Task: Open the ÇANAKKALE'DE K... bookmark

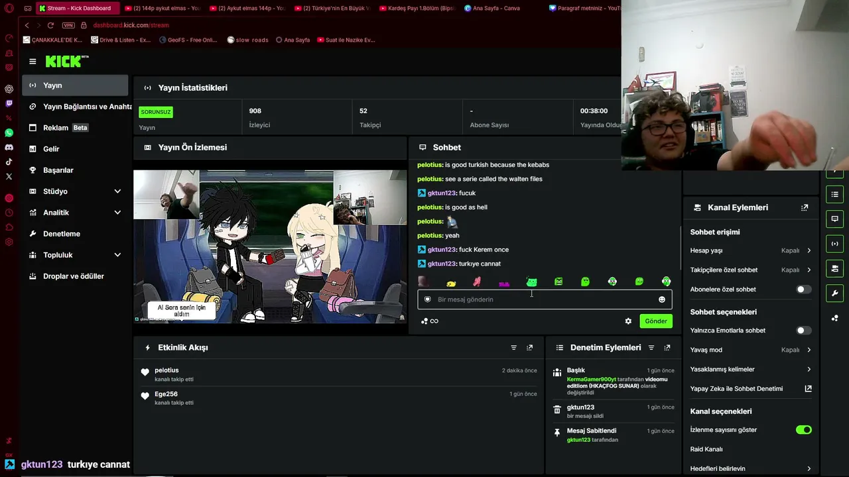Action: [x=52, y=40]
